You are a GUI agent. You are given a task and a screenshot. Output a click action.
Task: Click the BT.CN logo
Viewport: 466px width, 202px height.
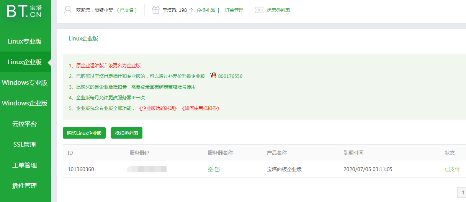tap(24, 11)
